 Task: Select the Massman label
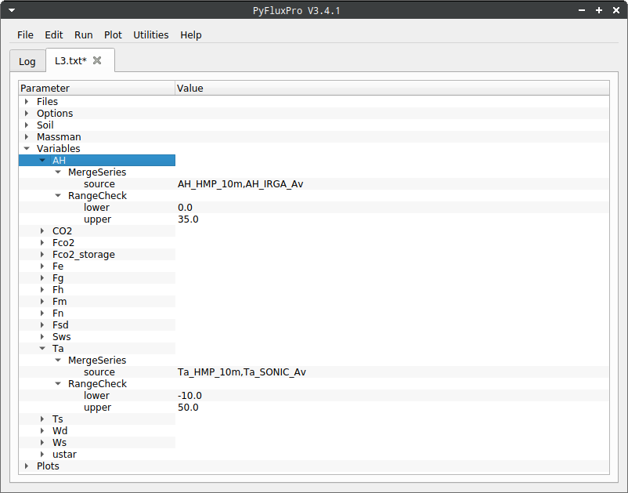(x=59, y=136)
